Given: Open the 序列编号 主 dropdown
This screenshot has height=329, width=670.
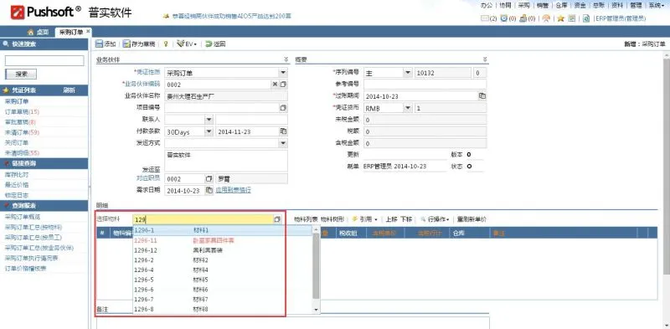Looking at the screenshot, I should [408, 73].
